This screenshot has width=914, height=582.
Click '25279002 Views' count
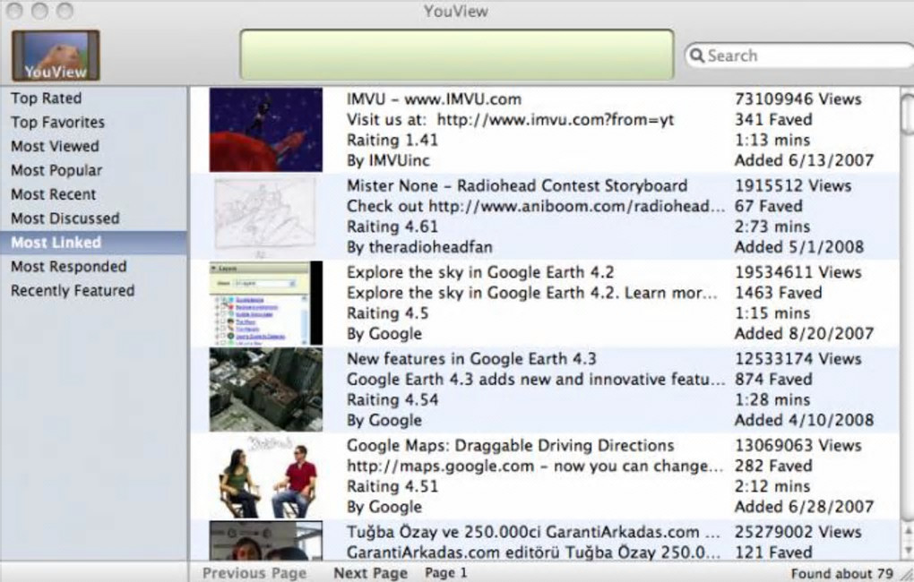pyautogui.click(x=798, y=533)
